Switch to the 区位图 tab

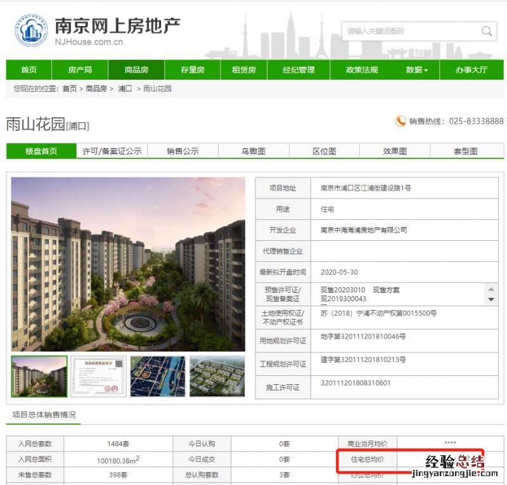(324, 151)
